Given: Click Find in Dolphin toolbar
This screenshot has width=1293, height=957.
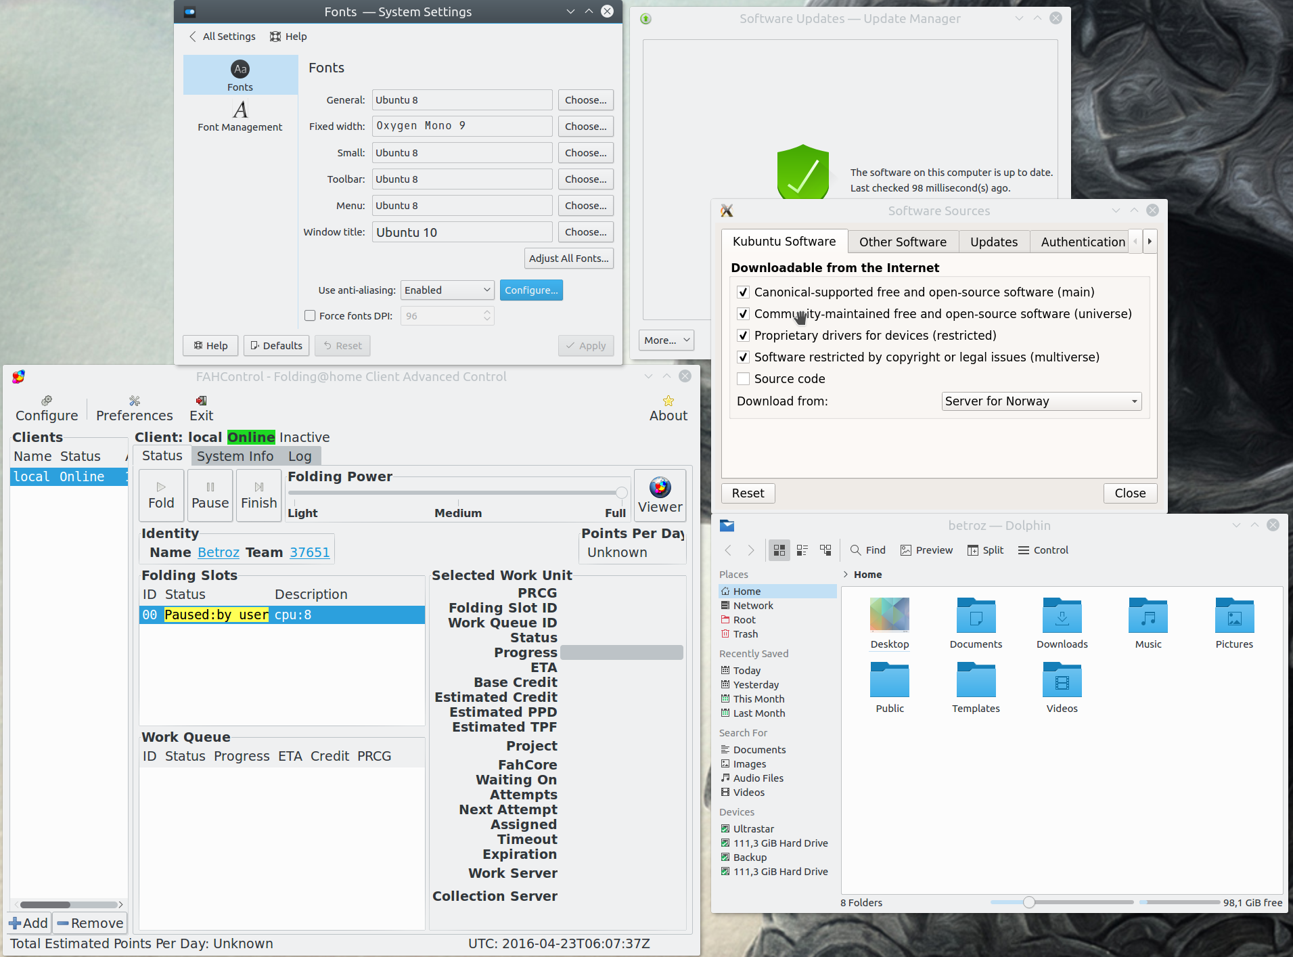Looking at the screenshot, I should pyautogui.click(x=868, y=550).
